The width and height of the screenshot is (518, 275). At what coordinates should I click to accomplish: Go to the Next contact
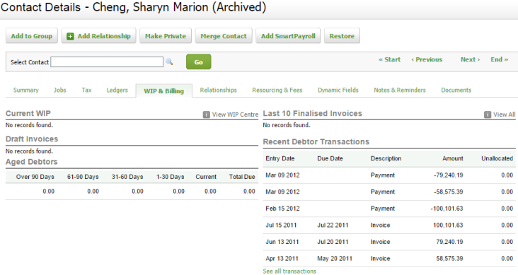click(470, 60)
